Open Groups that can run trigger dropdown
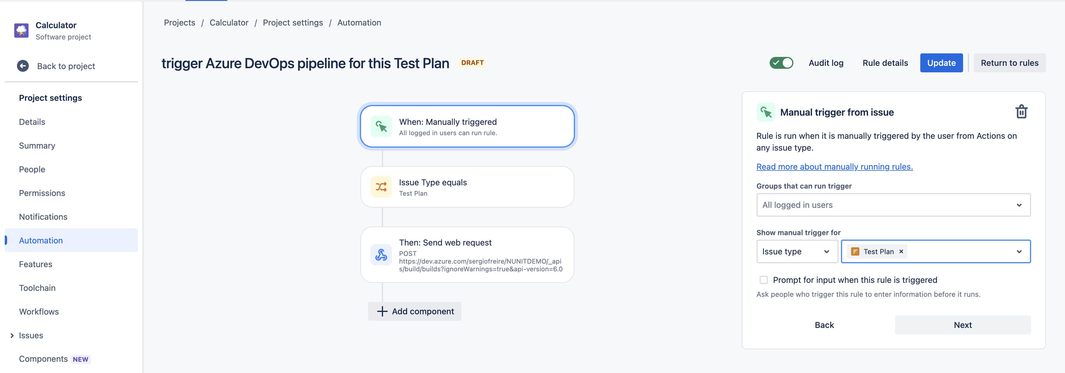Screen dimensions: 1065x373 click(893, 205)
